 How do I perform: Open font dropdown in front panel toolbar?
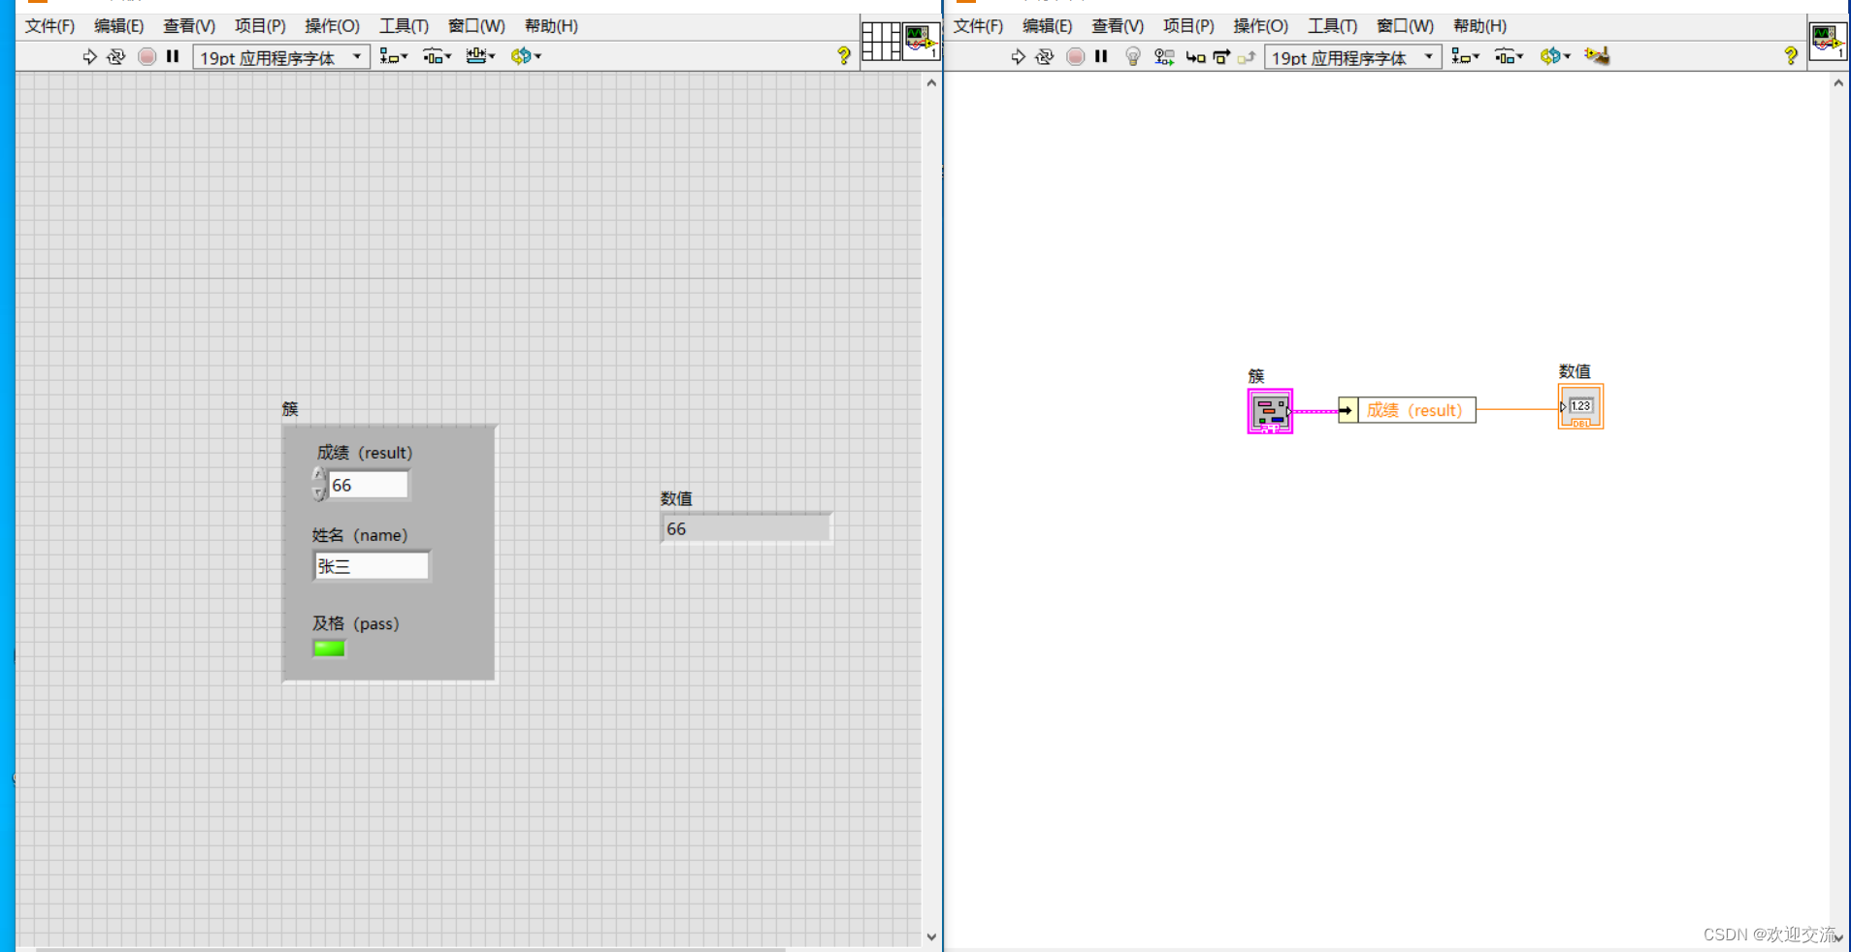(x=281, y=57)
